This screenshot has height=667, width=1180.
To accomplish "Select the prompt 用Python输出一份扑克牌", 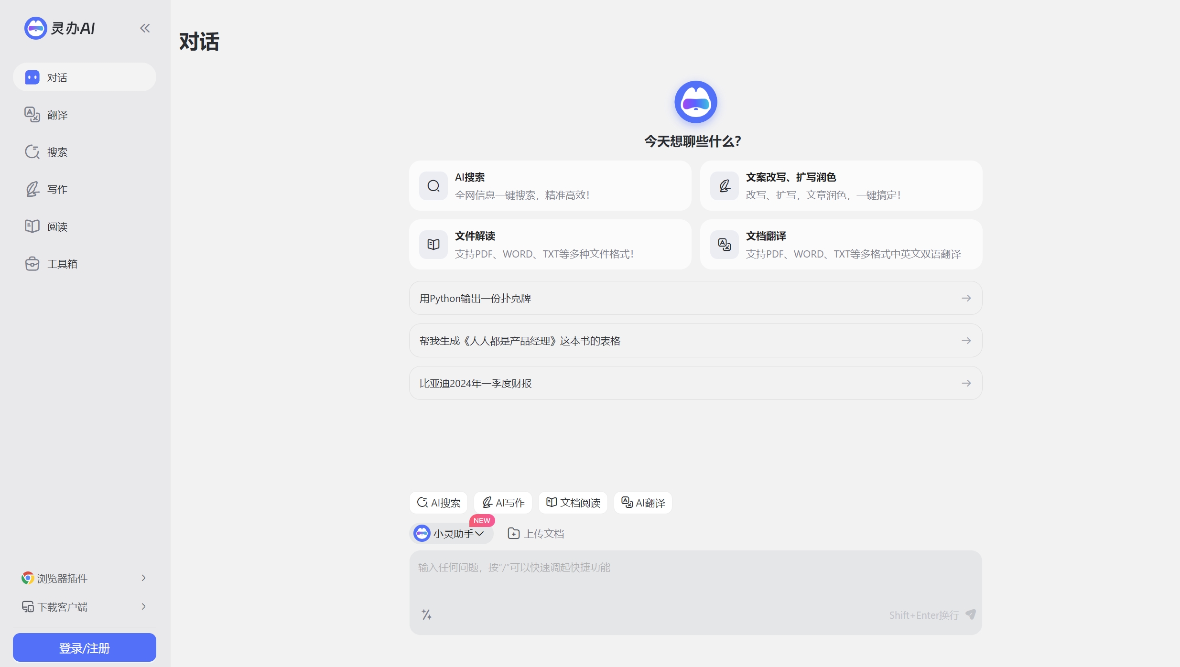I will coord(695,298).
